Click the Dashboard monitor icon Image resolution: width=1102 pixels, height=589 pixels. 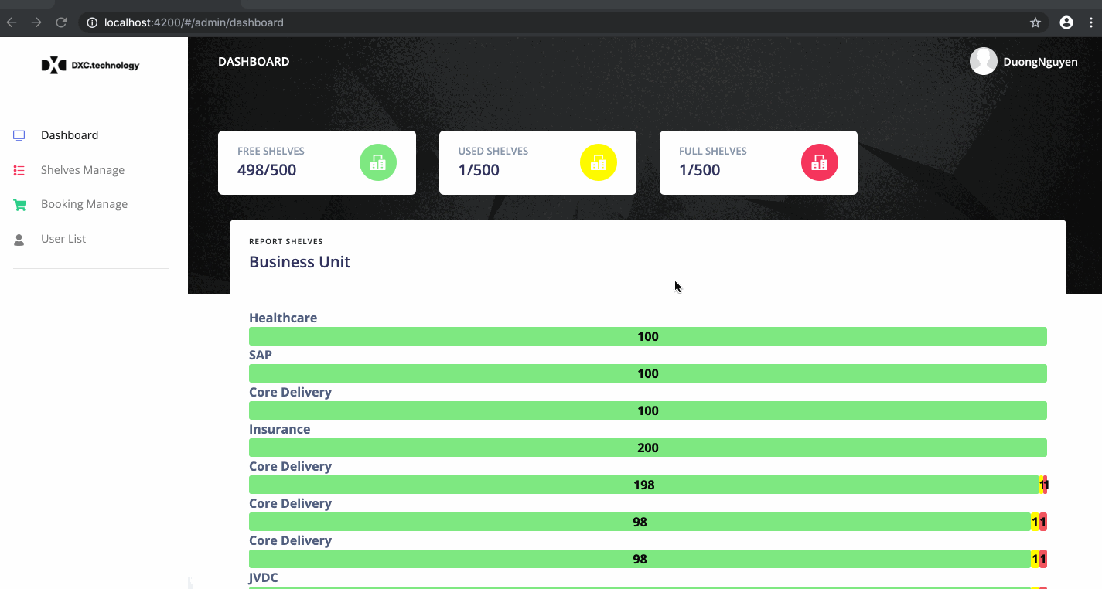(19, 135)
